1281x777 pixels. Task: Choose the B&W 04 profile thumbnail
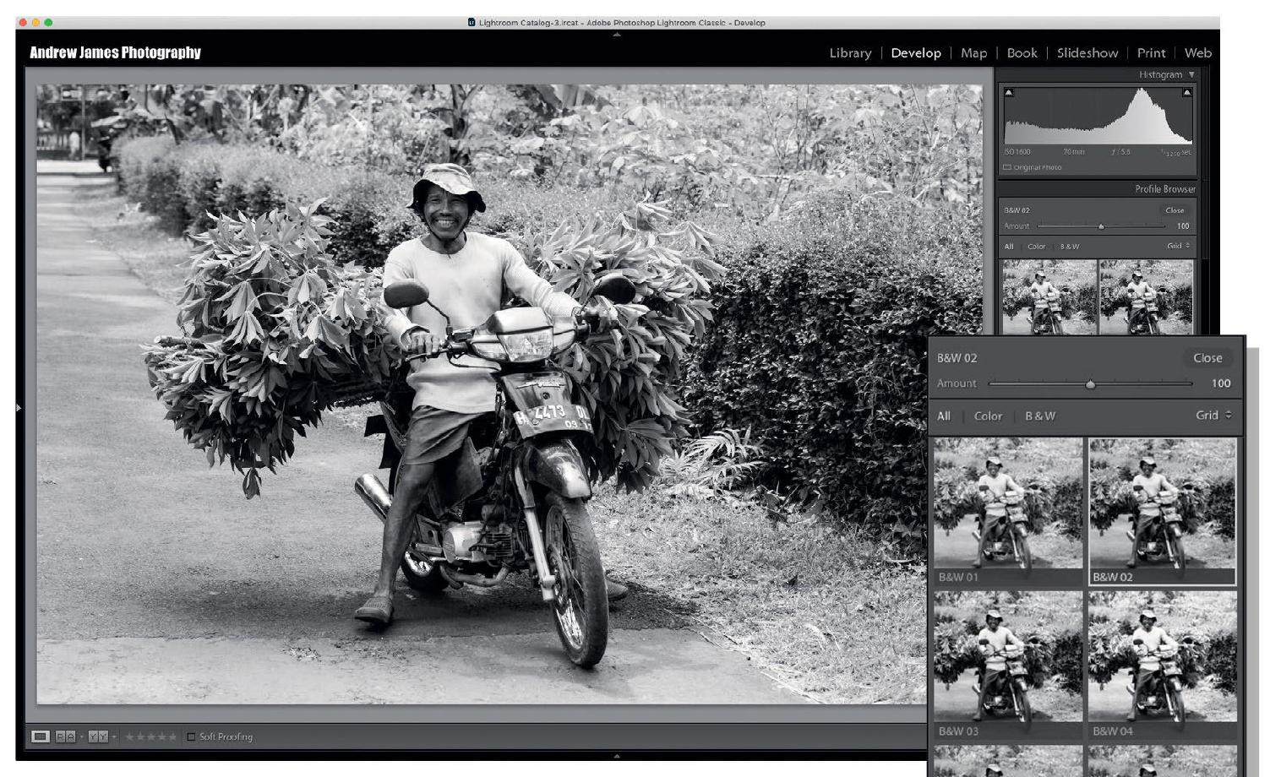point(1162,664)
